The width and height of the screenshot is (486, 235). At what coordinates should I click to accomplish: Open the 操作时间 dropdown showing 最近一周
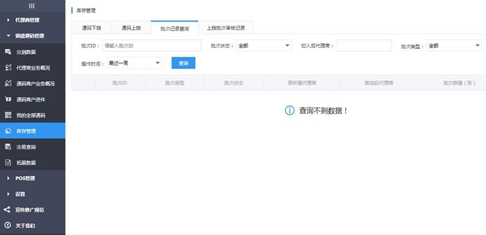point(134,63)
